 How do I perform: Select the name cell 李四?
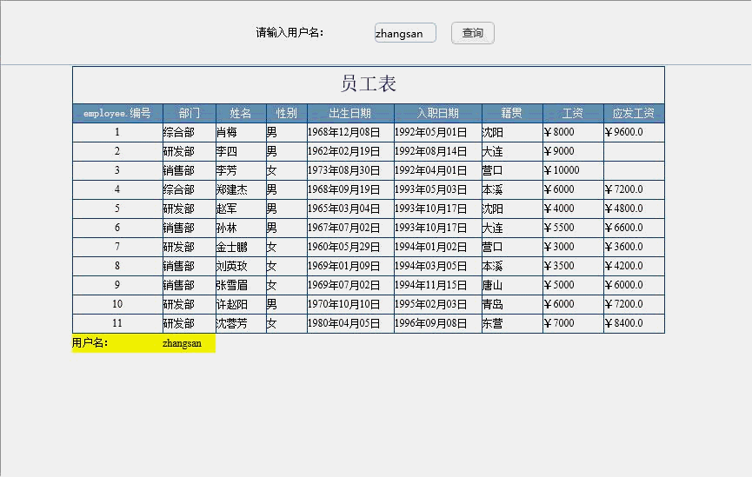[x=241, y=151]
